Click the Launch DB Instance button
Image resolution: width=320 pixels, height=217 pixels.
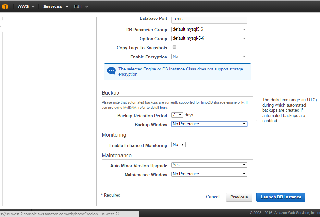pos(281,197)
